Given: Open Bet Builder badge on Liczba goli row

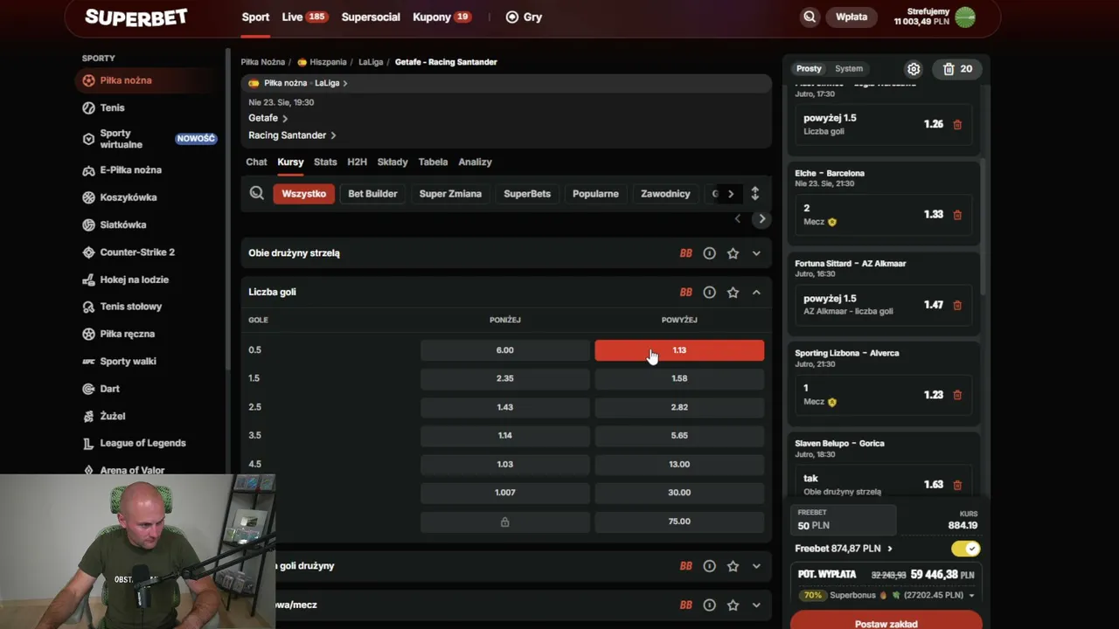Looking at the screenshot, I should pos(686,293).
